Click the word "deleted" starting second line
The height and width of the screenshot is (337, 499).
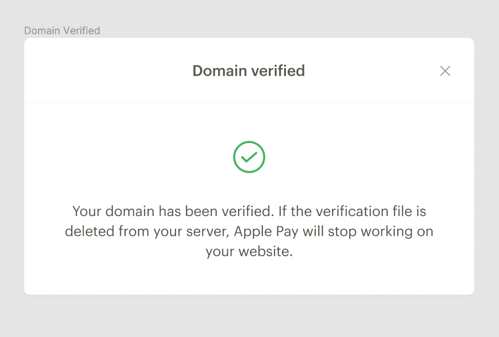coord(89,231)
